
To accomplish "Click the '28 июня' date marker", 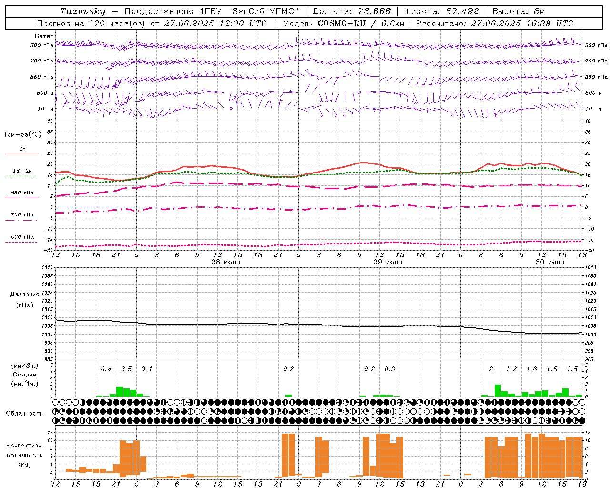I will (226, 262).
